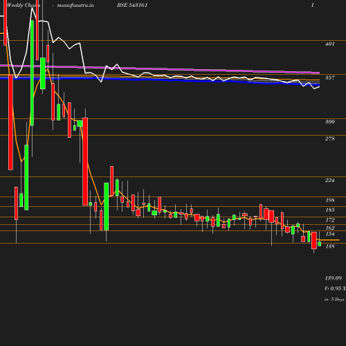Click the "V: 0.95 X" volume text
346x346 pixels.
click(x=335, y=289)
